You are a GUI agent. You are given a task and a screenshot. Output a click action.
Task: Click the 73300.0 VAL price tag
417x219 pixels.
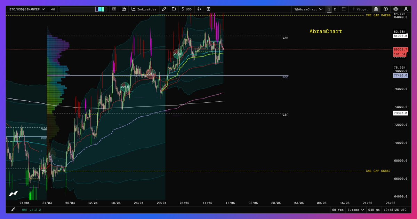[x=400, y=113]
